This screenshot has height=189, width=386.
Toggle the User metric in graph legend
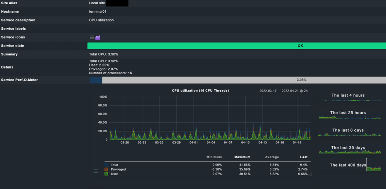pyautogui.click(x=114, y=174)
